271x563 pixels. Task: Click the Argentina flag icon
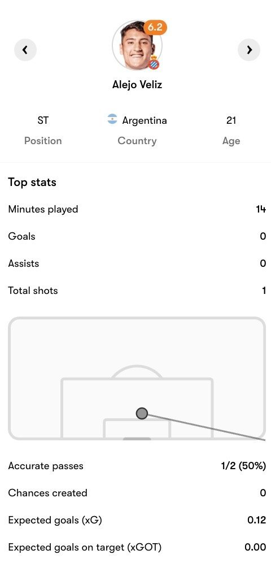(112, 120)
